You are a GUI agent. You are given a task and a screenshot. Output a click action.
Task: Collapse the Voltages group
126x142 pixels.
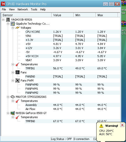click(13, 28)
